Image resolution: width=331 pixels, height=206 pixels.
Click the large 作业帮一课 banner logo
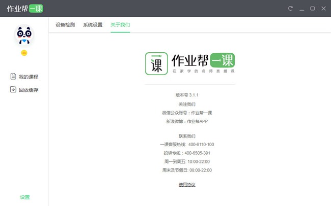point(203,60)
